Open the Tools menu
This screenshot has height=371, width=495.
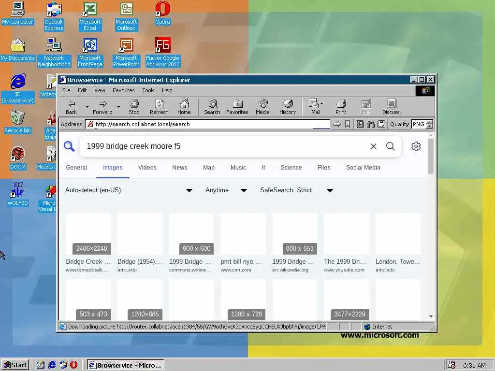pos(148,90)
